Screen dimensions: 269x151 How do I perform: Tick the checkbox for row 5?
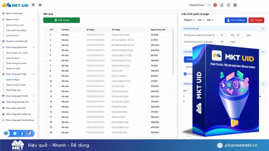46,56
